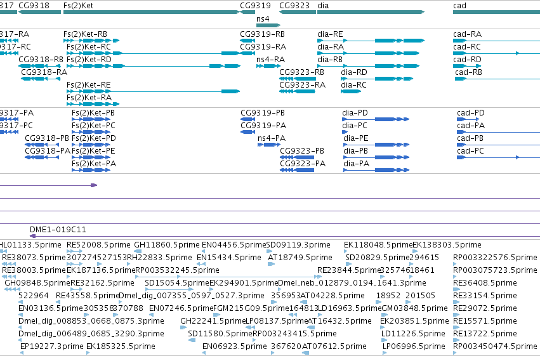540x356 pixels.
Task: Select the cad-RD transcript label
Action: 467,60
